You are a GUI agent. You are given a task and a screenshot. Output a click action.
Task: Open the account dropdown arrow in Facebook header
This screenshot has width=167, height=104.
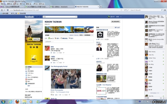coord(121,17)
